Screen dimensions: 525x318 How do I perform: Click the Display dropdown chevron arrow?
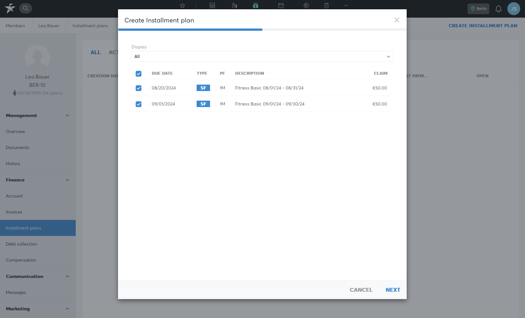[388, 57]
